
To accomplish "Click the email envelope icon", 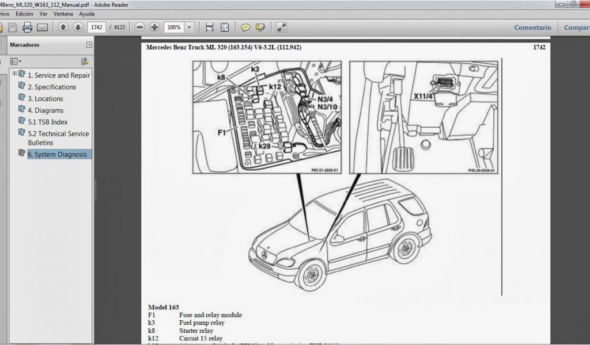I will tap(42, 27).
